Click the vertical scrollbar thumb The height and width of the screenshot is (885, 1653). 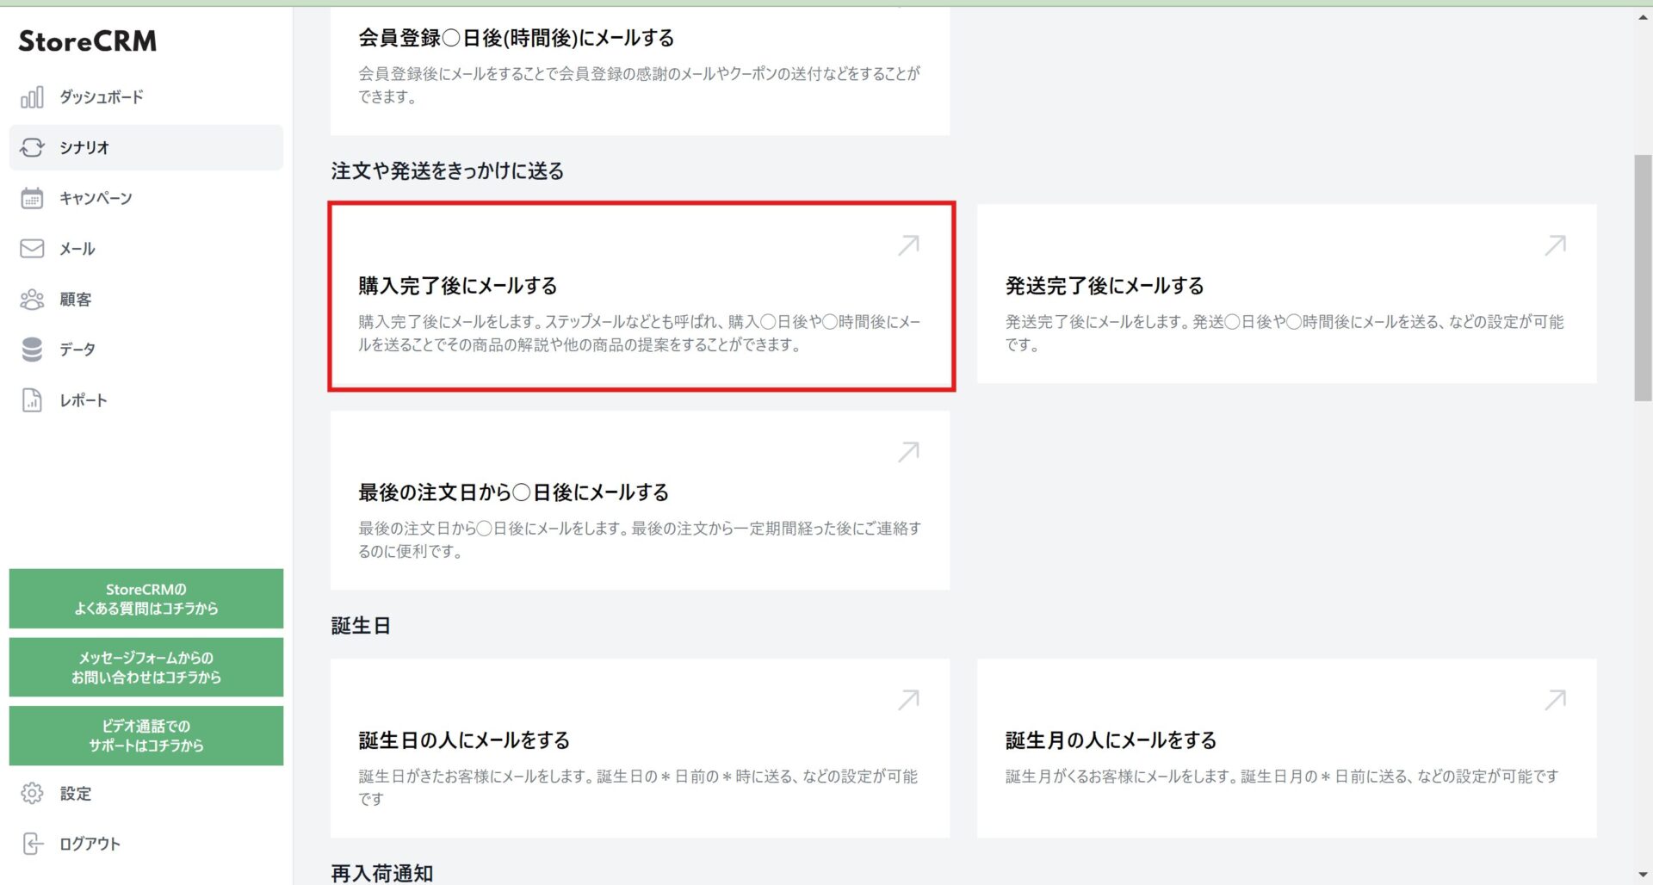pyautogui.click(x=1643, y=277)
